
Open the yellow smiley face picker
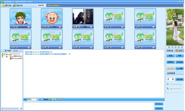(x=53, y=99)
